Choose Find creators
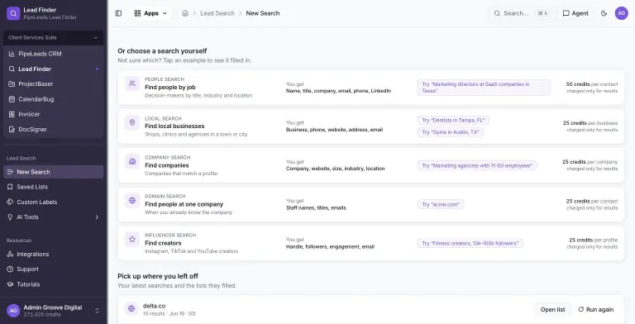This screenshot has width=635, height=324. (x=163, y=243)
